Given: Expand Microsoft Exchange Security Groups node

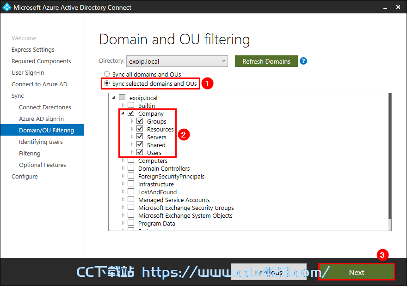Looking at the screenshot, I should pos(123,207).
